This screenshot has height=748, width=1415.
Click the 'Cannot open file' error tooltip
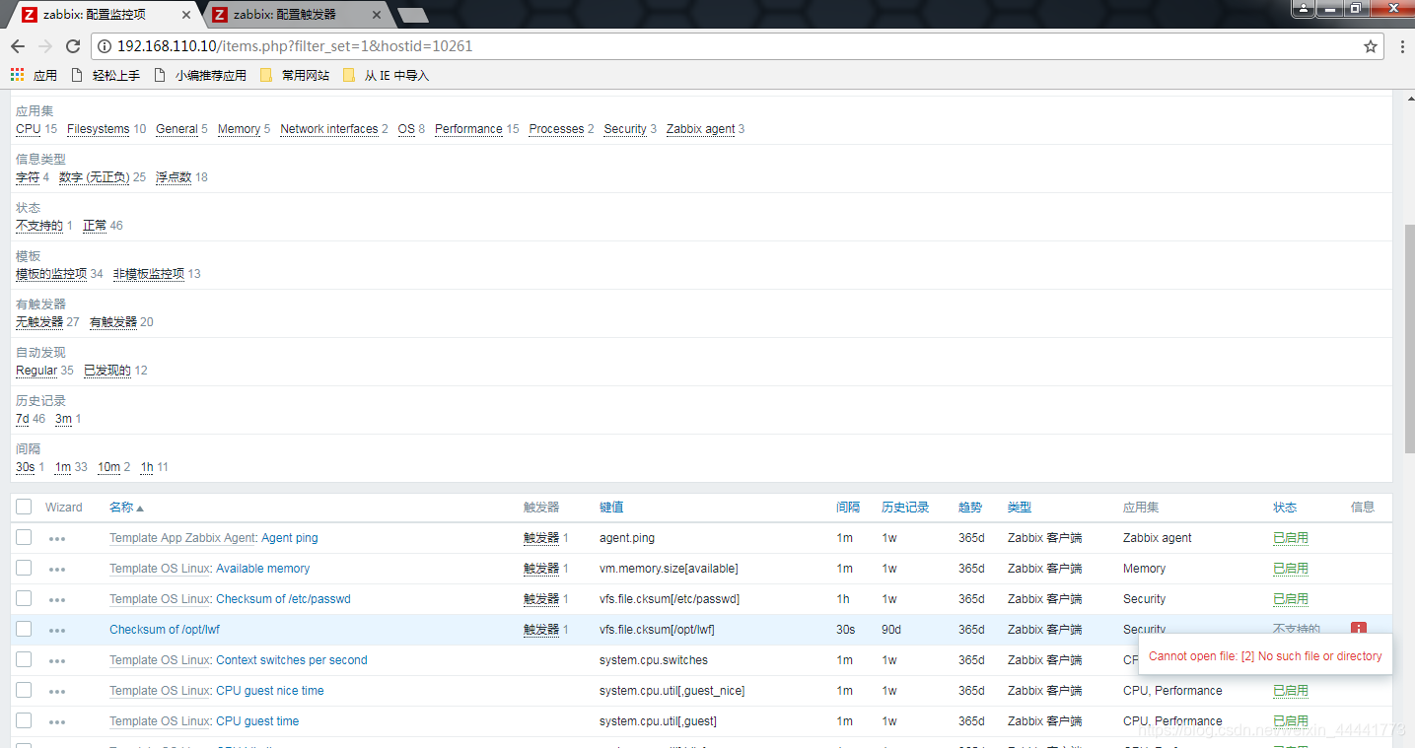[1265, 655]
